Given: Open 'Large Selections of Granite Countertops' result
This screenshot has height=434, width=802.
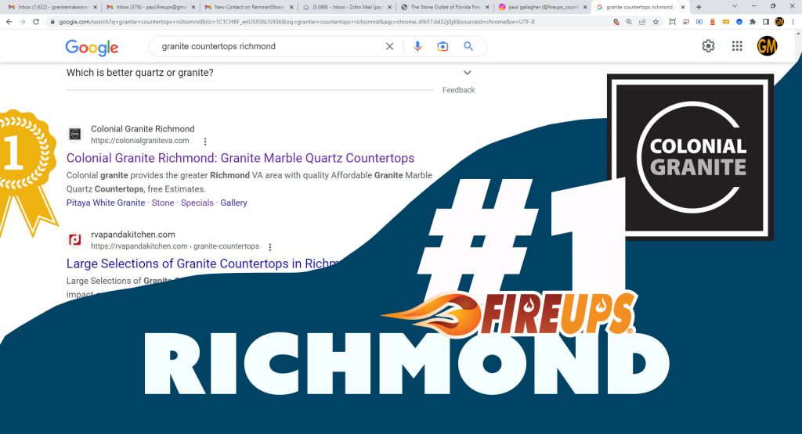Looking at the screenshot, I should pos(203,264).
